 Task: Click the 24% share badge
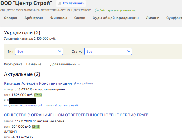click(x=36, y=127)
